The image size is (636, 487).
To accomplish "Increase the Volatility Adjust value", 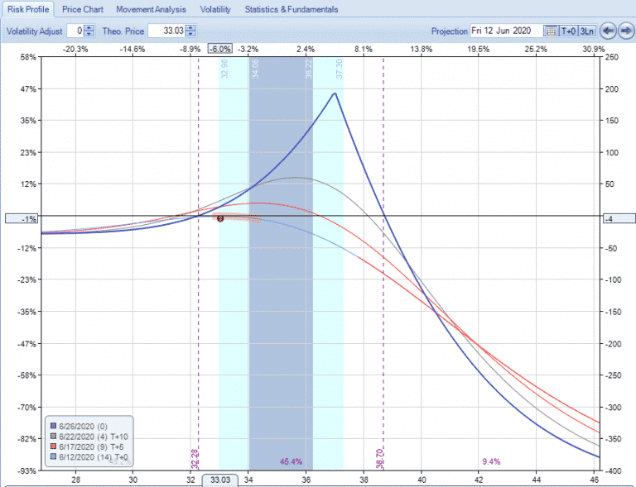I will [x=89, y=28].
